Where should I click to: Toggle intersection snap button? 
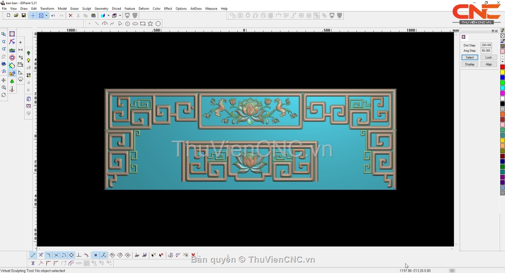coord(56,255)
